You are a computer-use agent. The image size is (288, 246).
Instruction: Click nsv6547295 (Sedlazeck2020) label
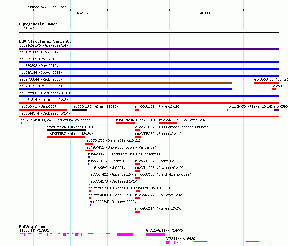pyautogui.click(x=184, y=120)
